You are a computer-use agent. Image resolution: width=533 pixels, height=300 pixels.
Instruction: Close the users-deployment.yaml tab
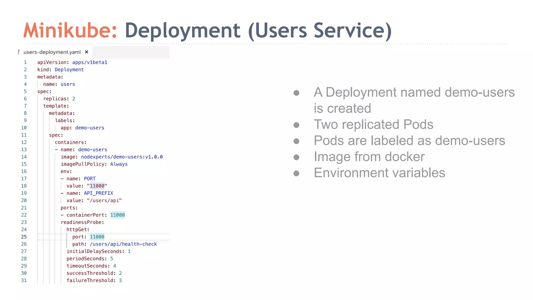(87, 52)
